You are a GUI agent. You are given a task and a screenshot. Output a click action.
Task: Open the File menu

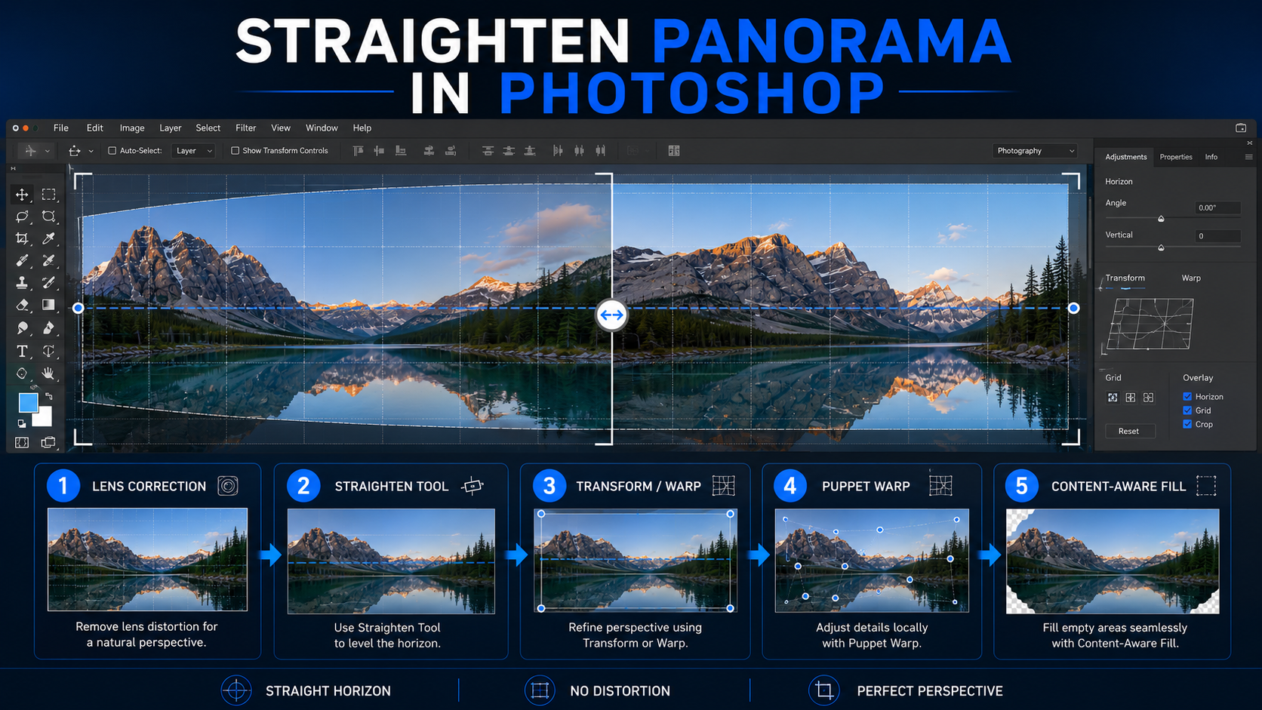[61, 128]
